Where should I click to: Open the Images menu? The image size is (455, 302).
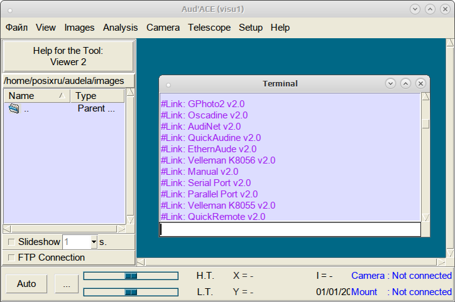point(79,28)
